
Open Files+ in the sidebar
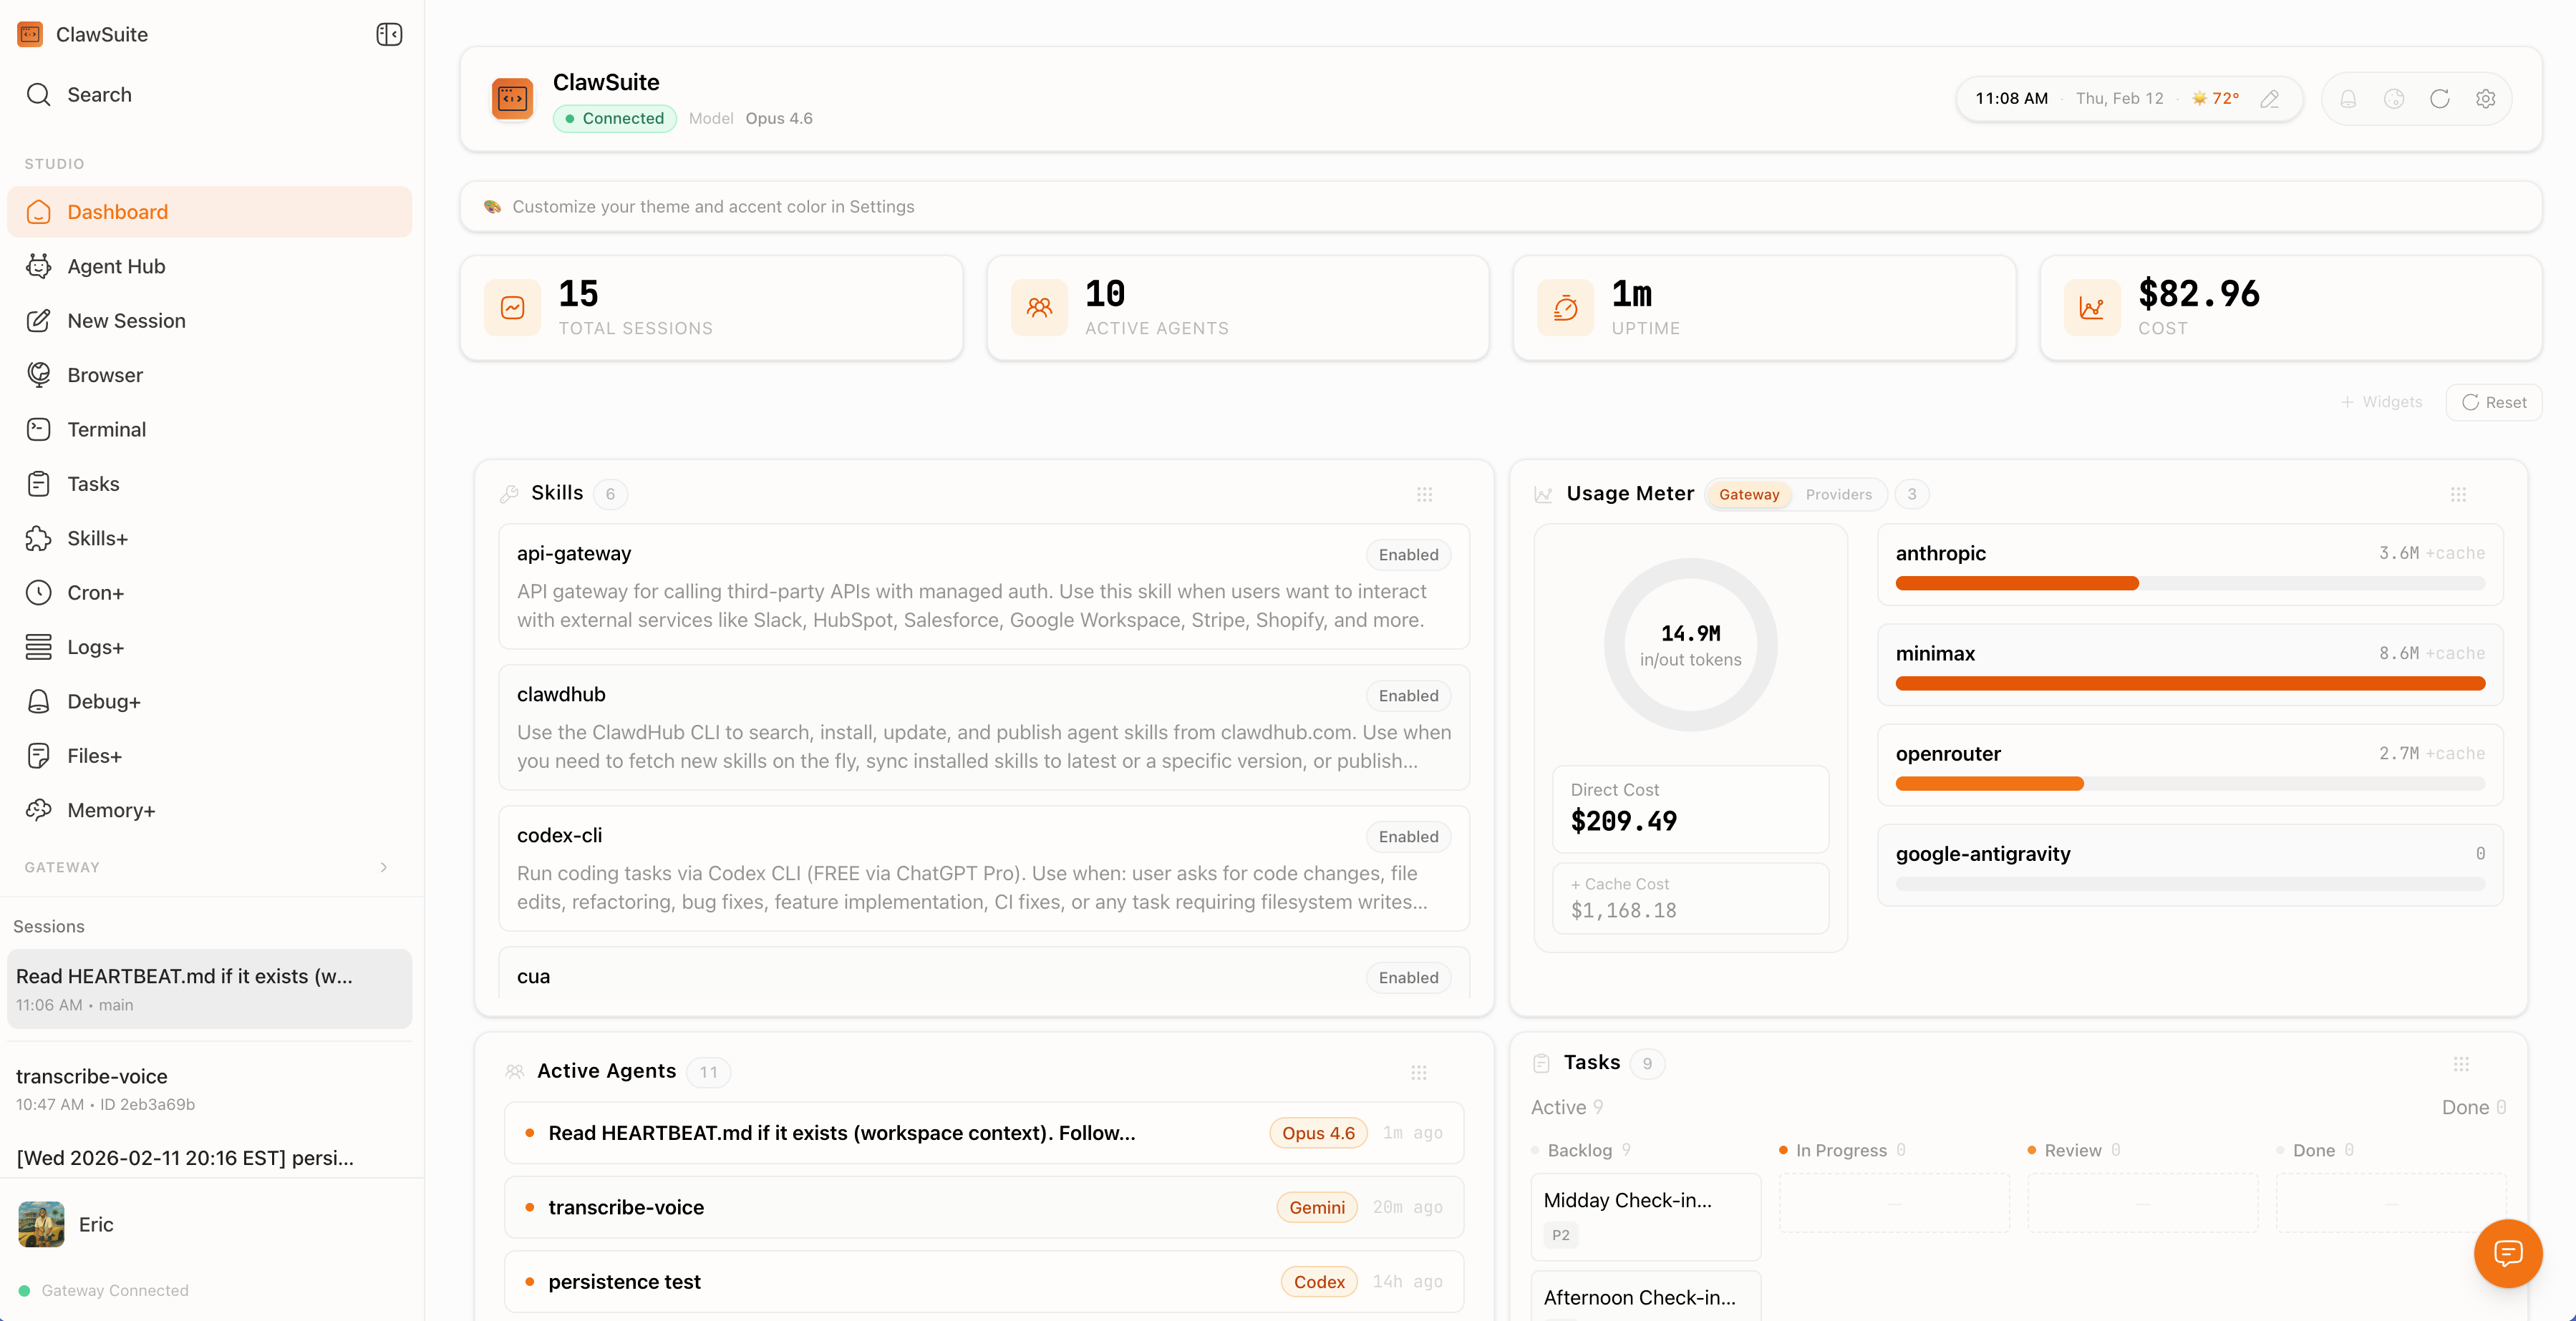[209, 756]
